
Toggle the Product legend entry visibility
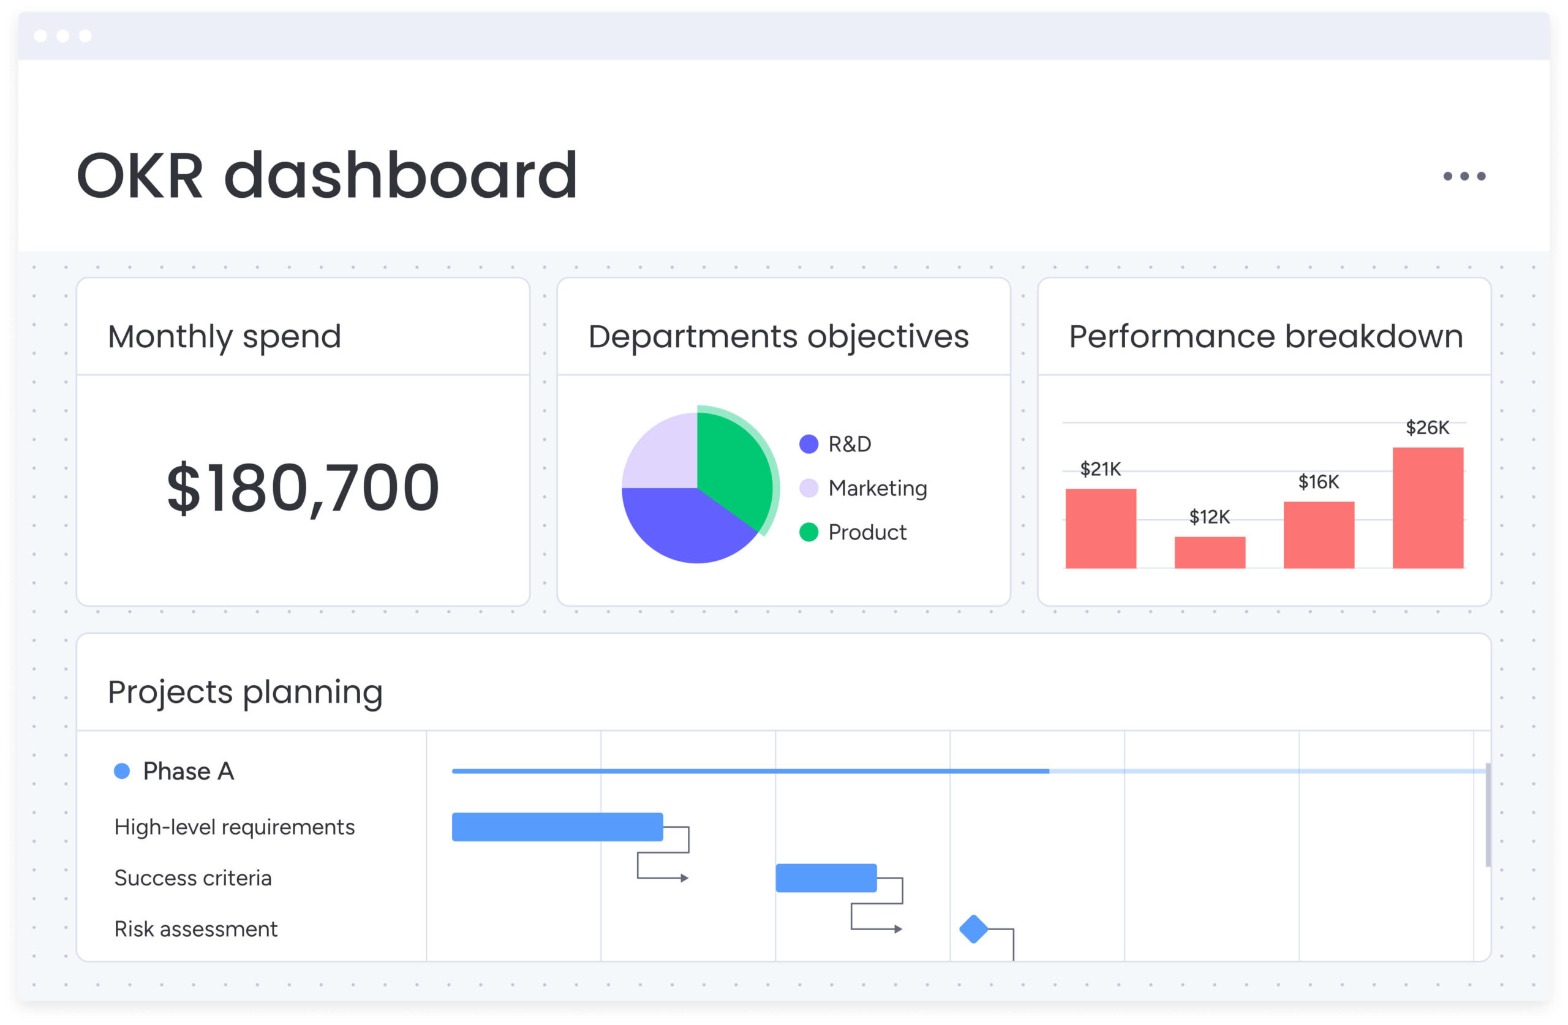(x=867, y=532)
